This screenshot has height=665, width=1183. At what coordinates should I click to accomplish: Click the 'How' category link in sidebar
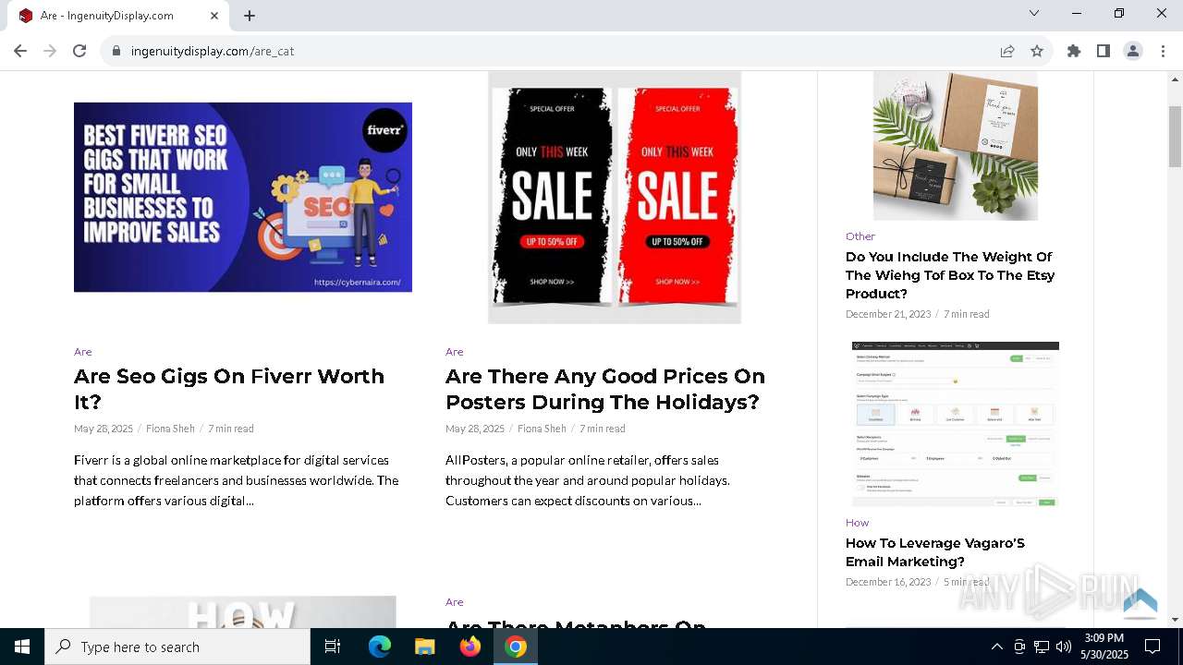pos(858,523)
